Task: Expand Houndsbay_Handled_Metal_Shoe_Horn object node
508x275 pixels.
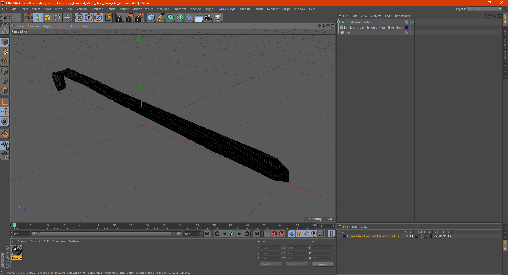Action: click(342, 27)
